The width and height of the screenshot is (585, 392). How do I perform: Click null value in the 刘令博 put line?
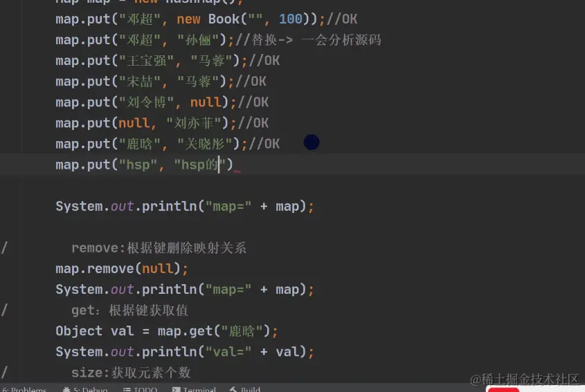206,102
